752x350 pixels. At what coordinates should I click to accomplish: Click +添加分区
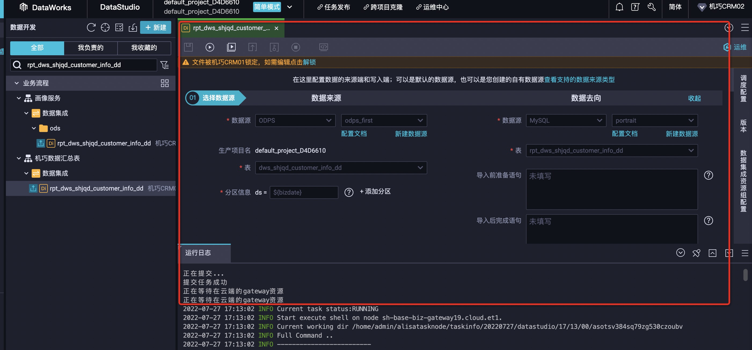coord(375,191)
